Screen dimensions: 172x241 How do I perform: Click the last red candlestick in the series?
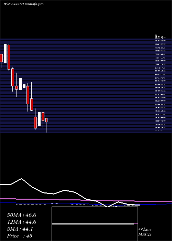pyautogui.click(x=46, y=120)
